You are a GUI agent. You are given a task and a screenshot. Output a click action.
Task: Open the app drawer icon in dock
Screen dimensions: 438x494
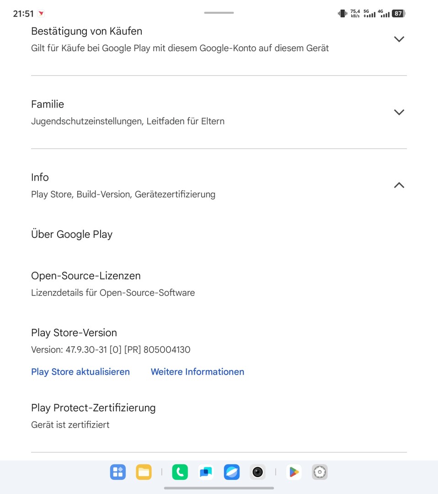[x=118, y=472]
